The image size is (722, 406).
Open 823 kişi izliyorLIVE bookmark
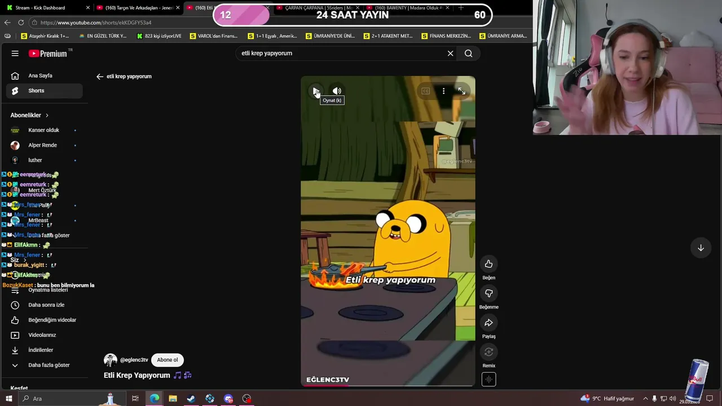[159, 36]
